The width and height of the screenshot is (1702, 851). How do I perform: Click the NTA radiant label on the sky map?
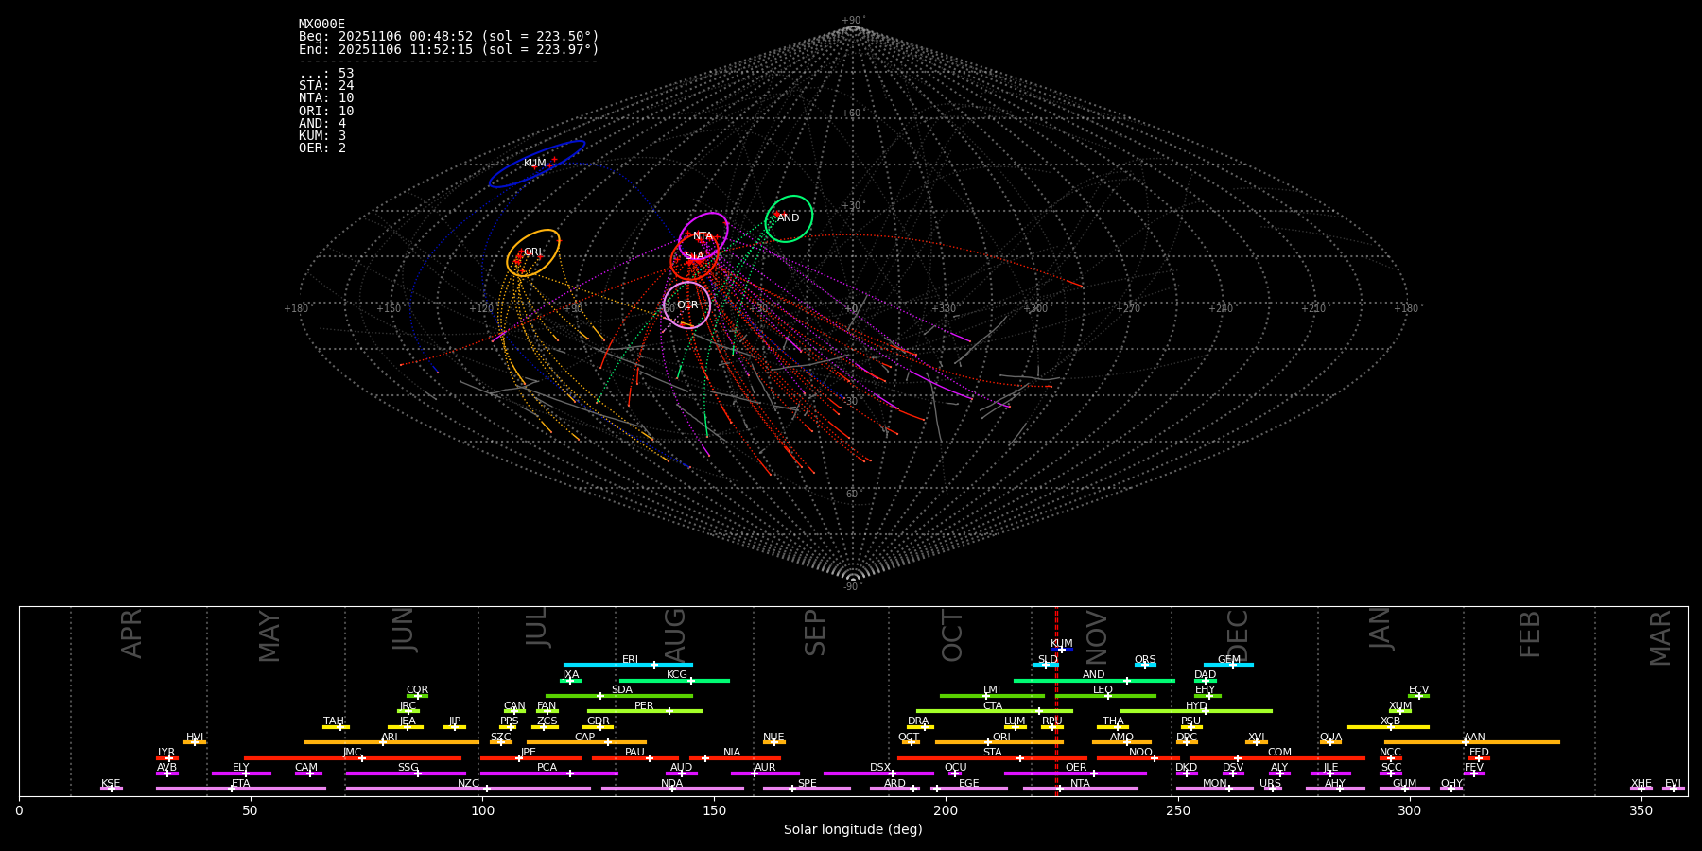pos(703,236)
